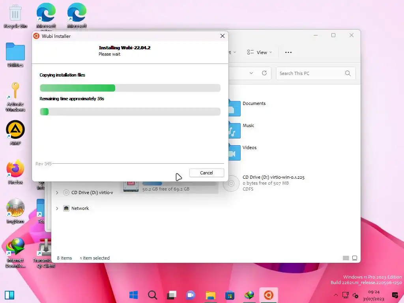The height and width of the screenshot is (303, 404).
Task: Open File Explorer from the taskbar
Action: pos(211,295)
